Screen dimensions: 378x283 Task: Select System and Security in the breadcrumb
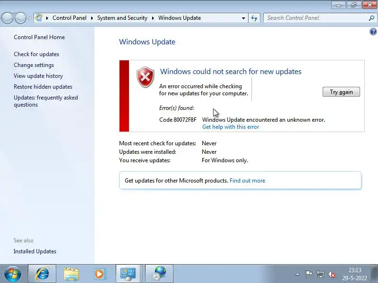pyautogui.click(x=122, y=18)
